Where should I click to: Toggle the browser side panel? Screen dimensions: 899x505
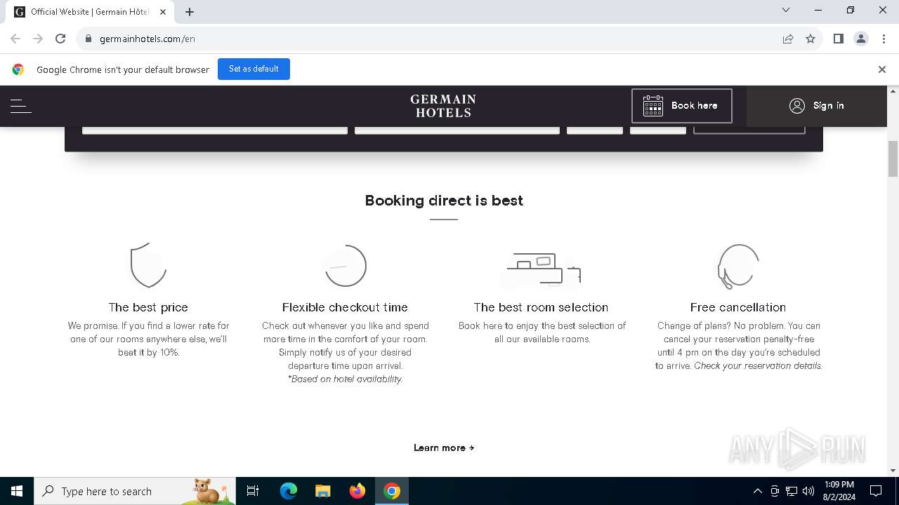[839, 39]
